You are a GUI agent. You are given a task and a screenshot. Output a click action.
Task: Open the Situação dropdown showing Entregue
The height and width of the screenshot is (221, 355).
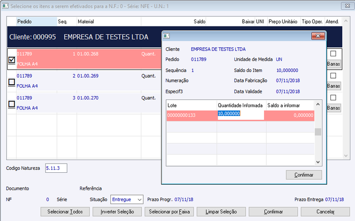point(126,200)
